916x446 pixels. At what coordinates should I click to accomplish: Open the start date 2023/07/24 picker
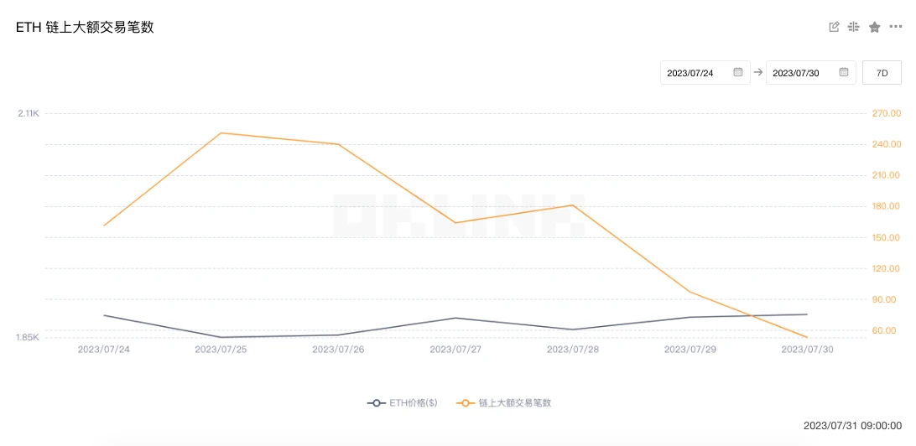(690, 73)
